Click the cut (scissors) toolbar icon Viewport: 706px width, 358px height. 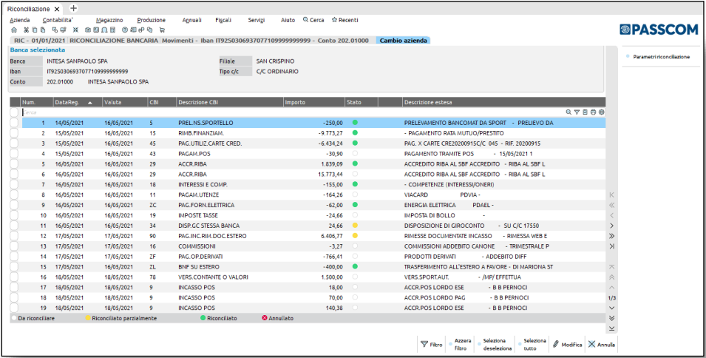point(26,30)
